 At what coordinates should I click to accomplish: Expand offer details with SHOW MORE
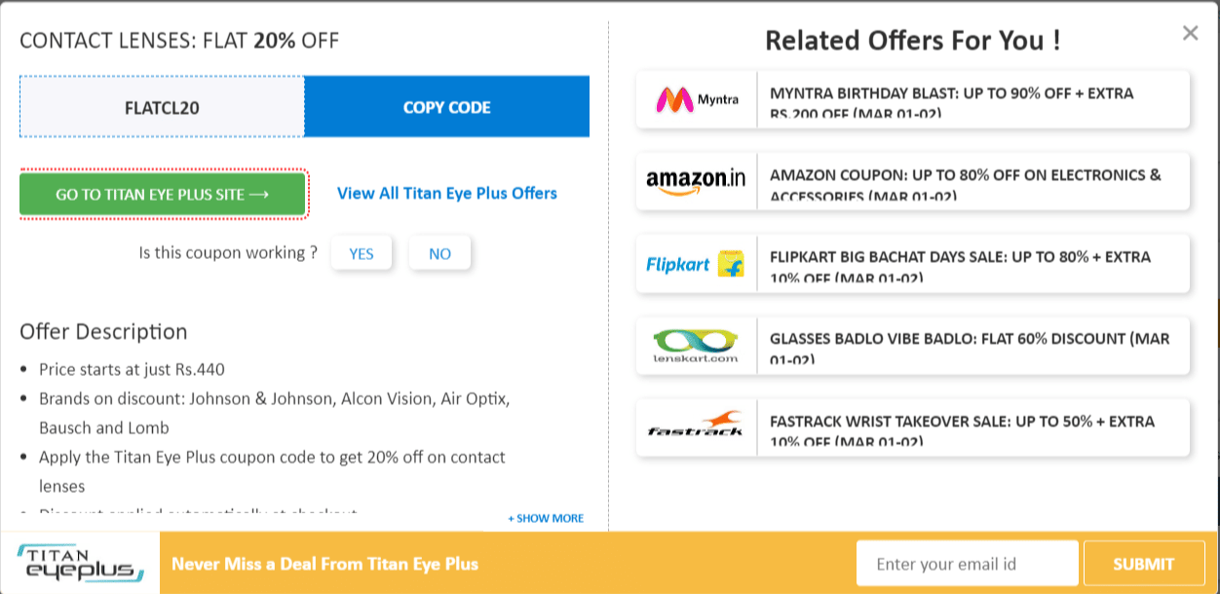tap(544, 518)
